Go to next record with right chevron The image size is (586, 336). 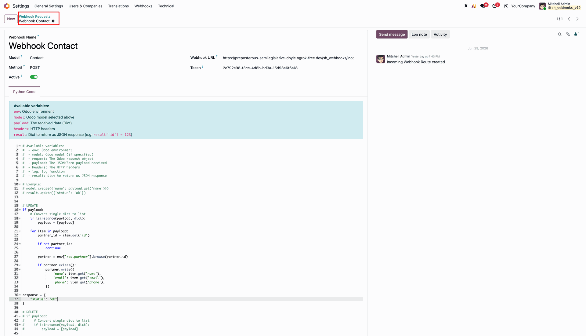point(577,19)
